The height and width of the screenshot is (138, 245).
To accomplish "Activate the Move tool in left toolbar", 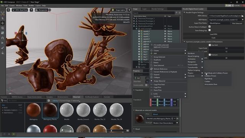I will [3, 23].
